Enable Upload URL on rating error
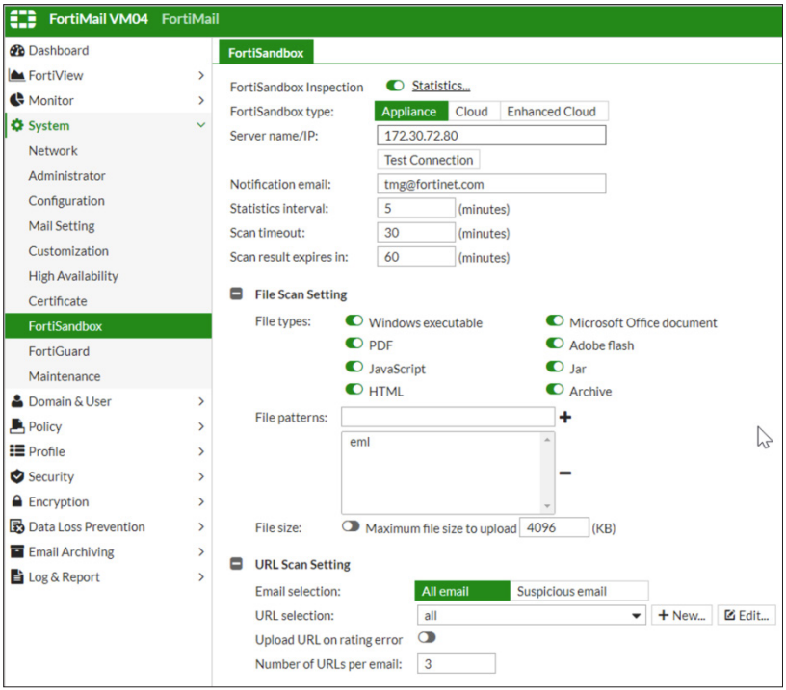 point(427,637)
